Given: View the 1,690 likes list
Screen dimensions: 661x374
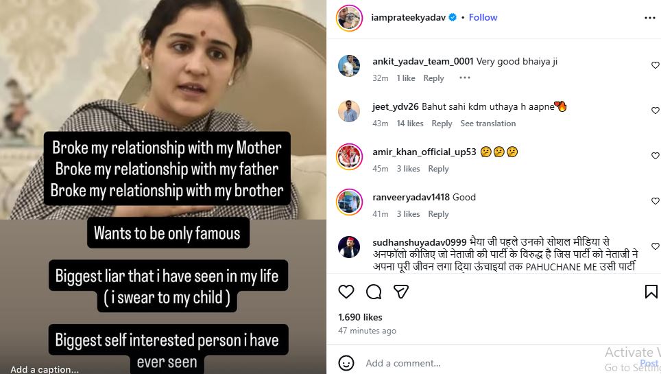Looking at the screenshot, I should click(x=360, y=317).
